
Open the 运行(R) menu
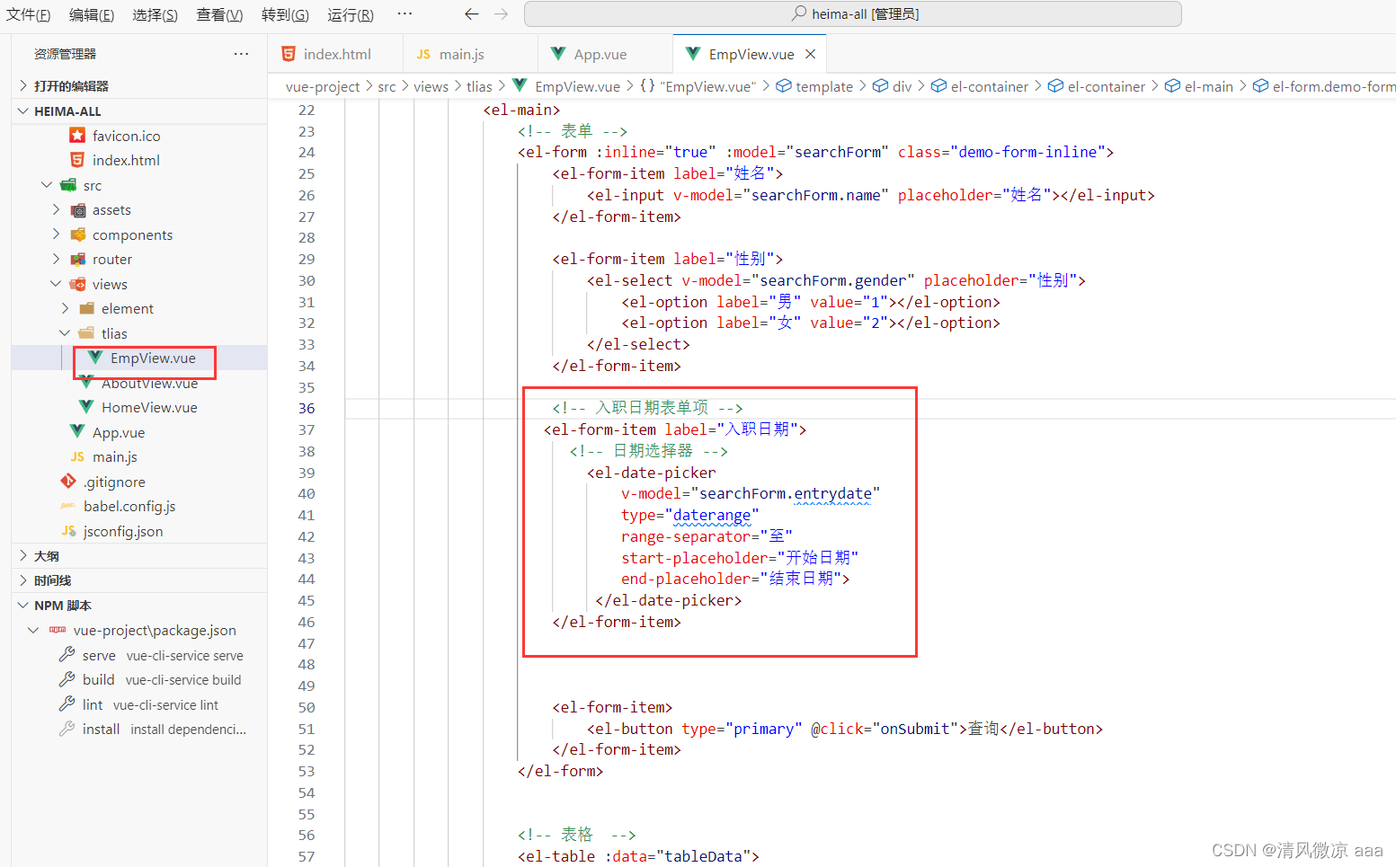[351, 14]
